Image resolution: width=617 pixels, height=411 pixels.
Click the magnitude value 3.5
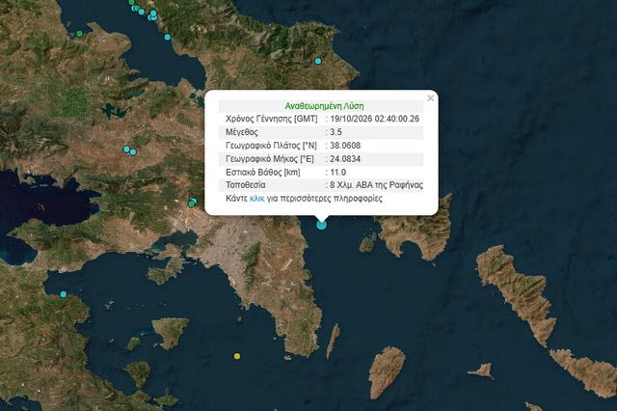click(x=335, y=132)
